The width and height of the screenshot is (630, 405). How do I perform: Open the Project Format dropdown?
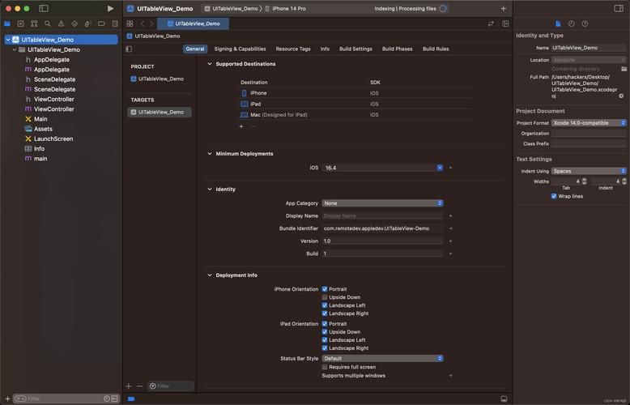point(589,123)
